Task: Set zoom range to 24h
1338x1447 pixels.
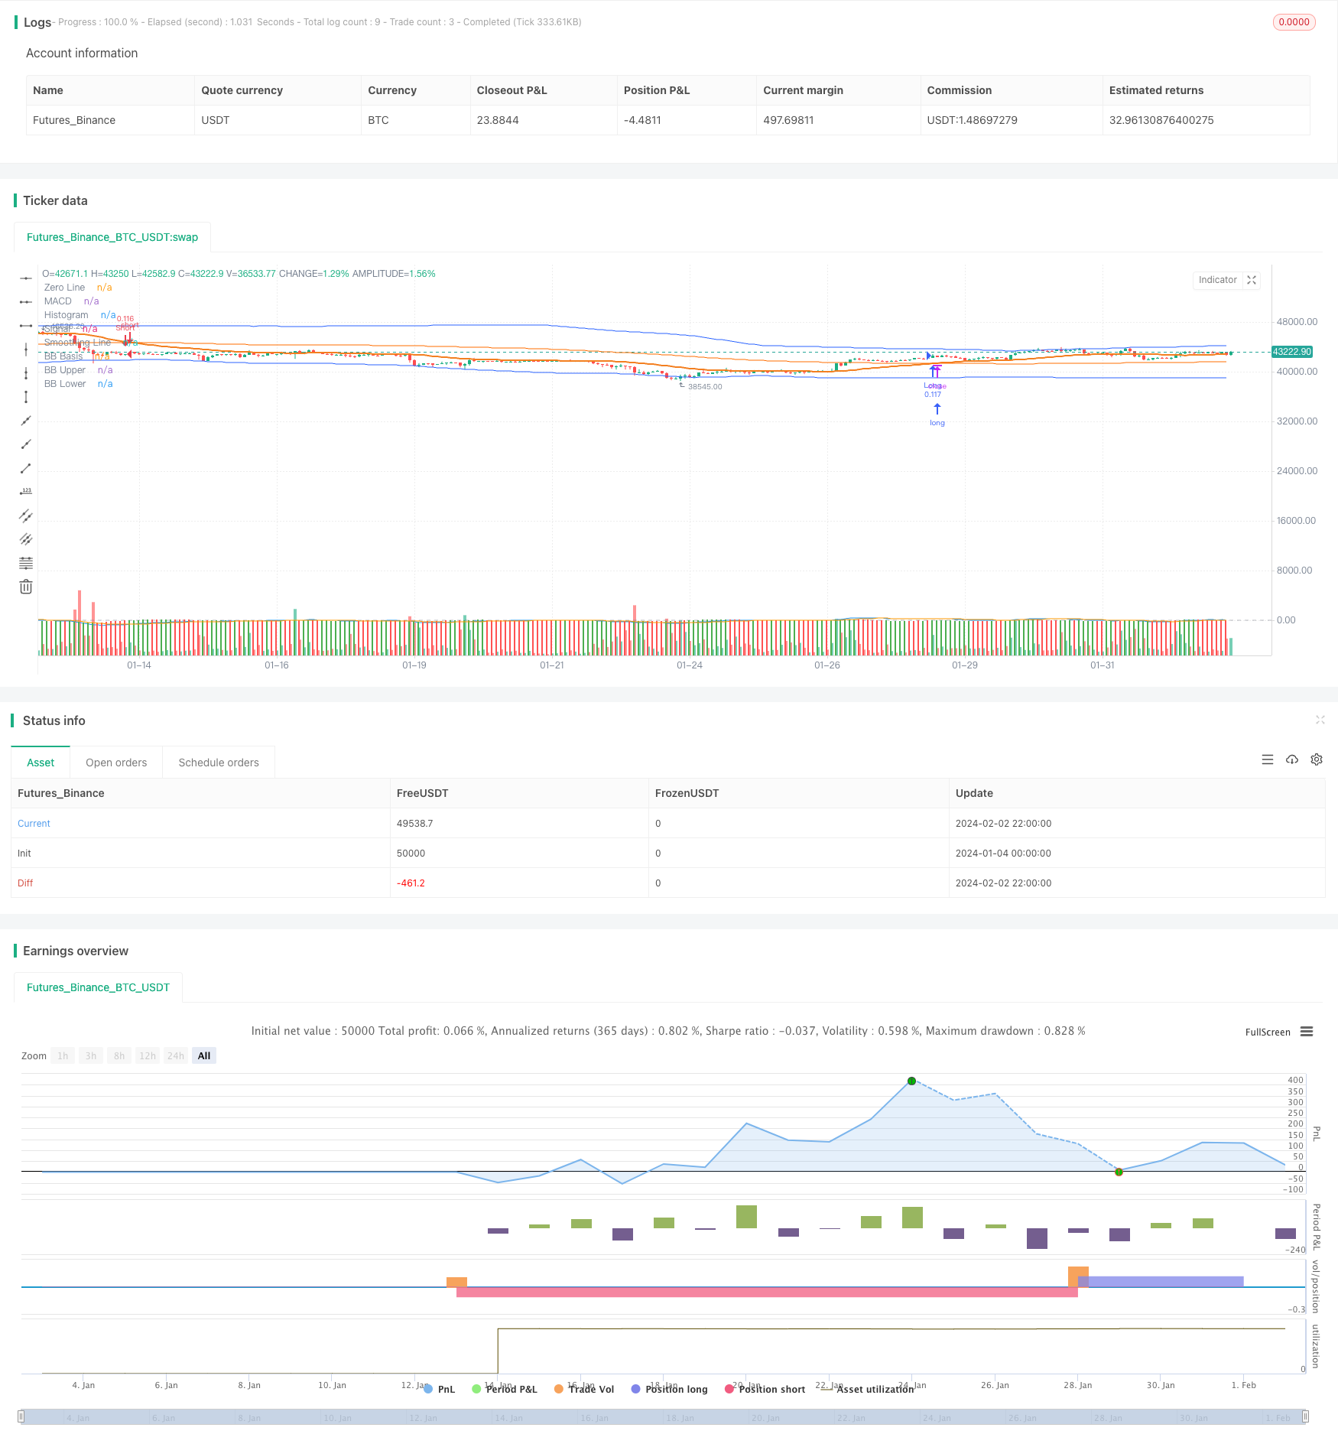Action: 176,1055
